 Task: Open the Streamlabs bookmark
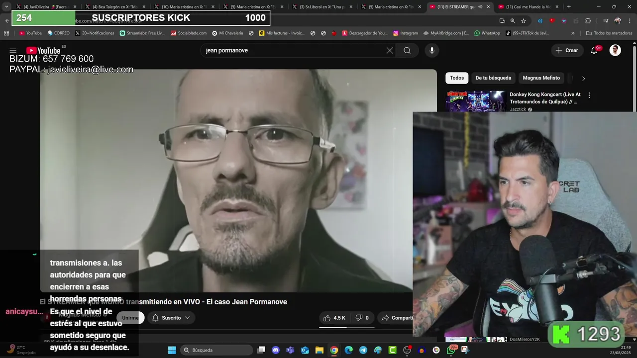click(142, 33)
